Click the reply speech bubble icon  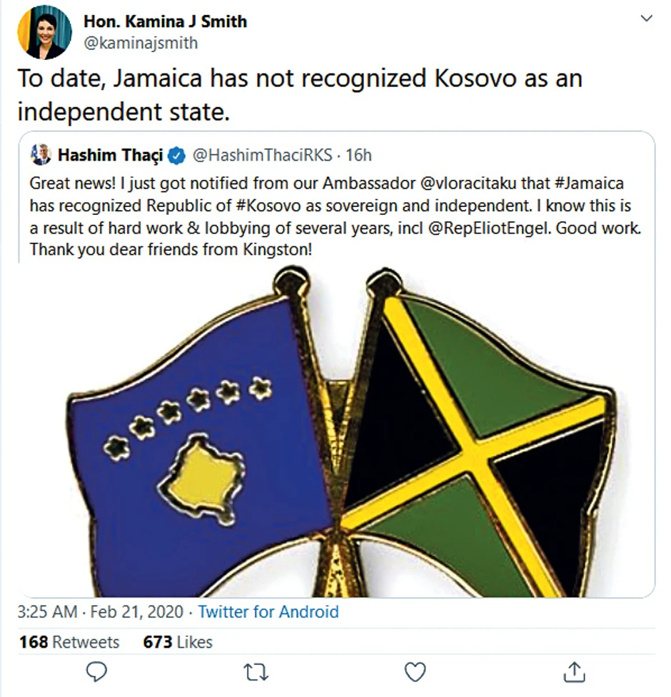click(x=96, y=671)
